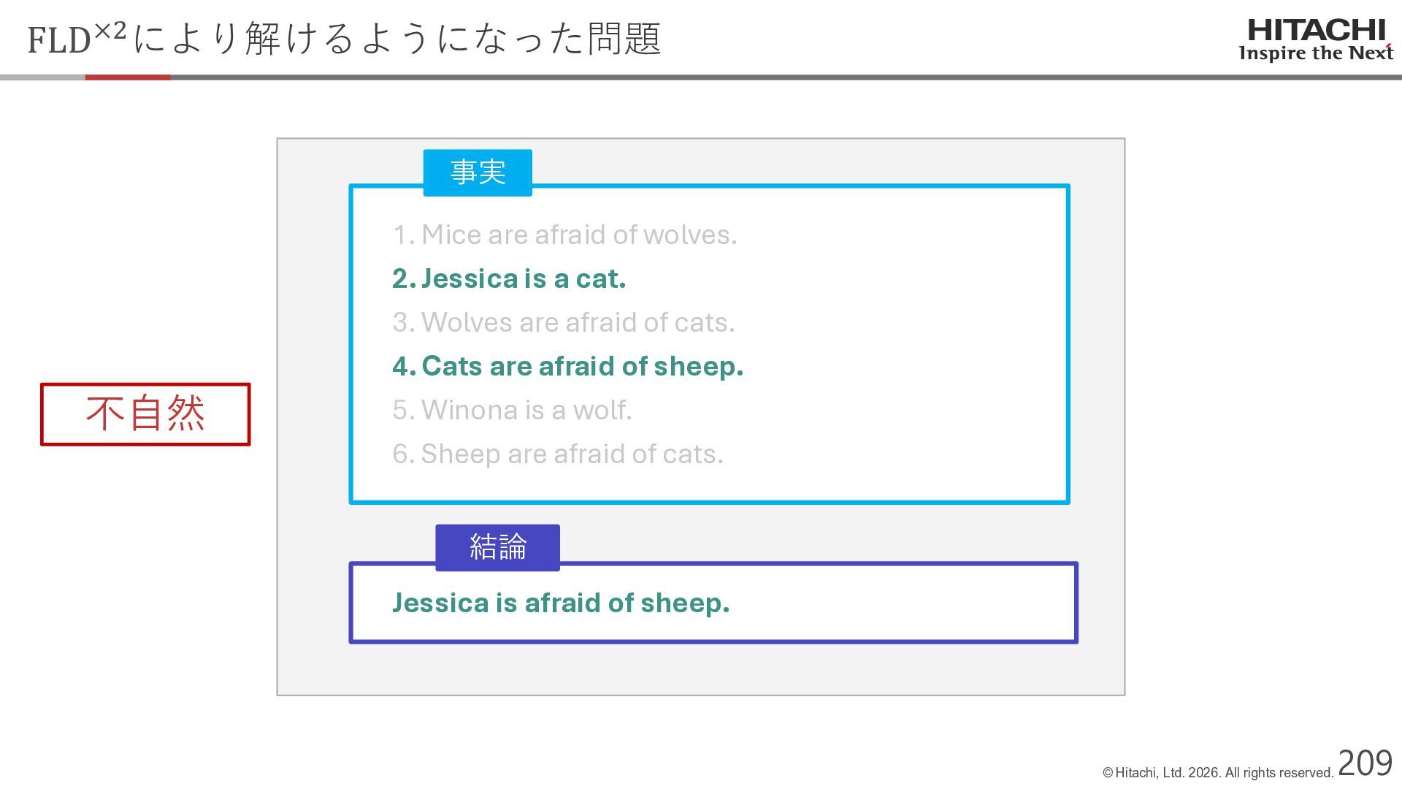Select fact 2 Jessica is a cat
This screenshot has height=789, width=1402.
509,278
